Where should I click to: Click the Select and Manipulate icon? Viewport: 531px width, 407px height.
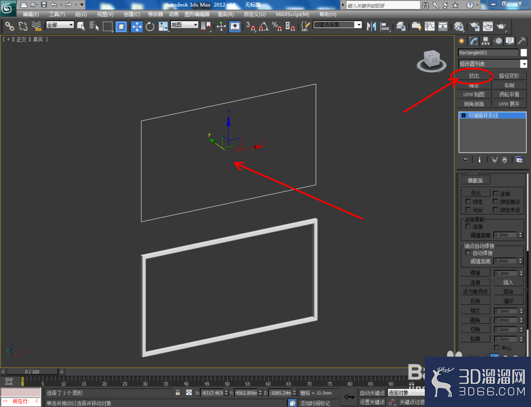(x=221, y=26)
